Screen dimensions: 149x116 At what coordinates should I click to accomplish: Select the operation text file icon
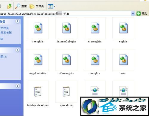(66, 91)
